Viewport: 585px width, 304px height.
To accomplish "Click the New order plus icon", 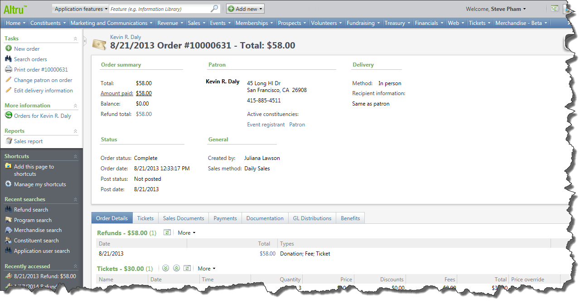I will tap(8, 48).
